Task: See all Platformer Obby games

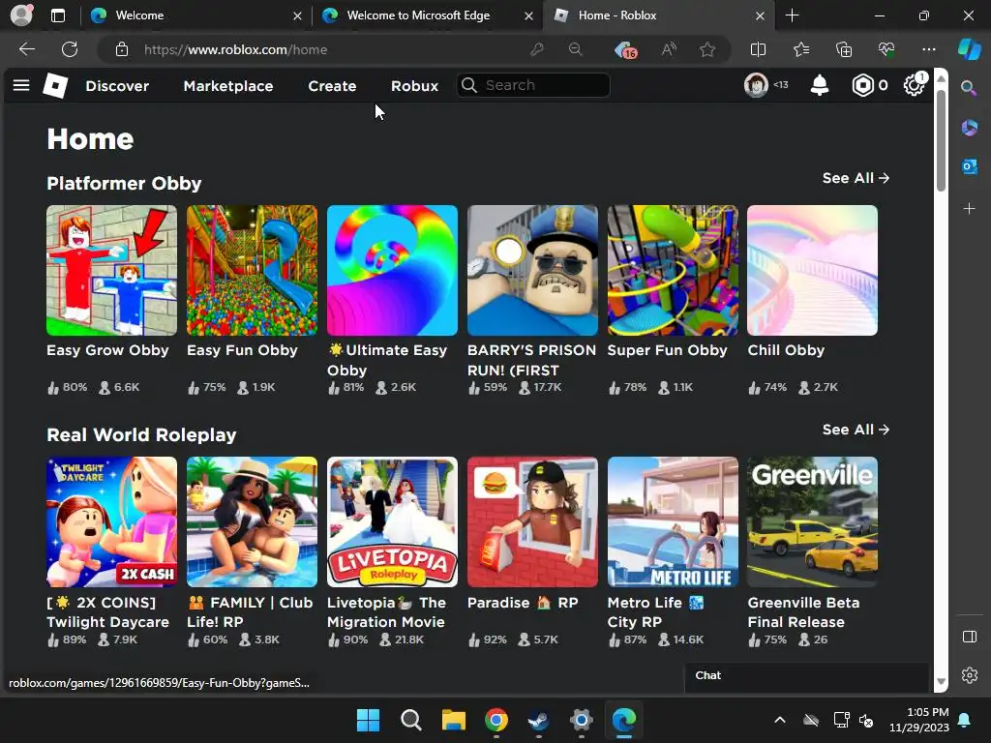Action: click(x=856, y=178)
